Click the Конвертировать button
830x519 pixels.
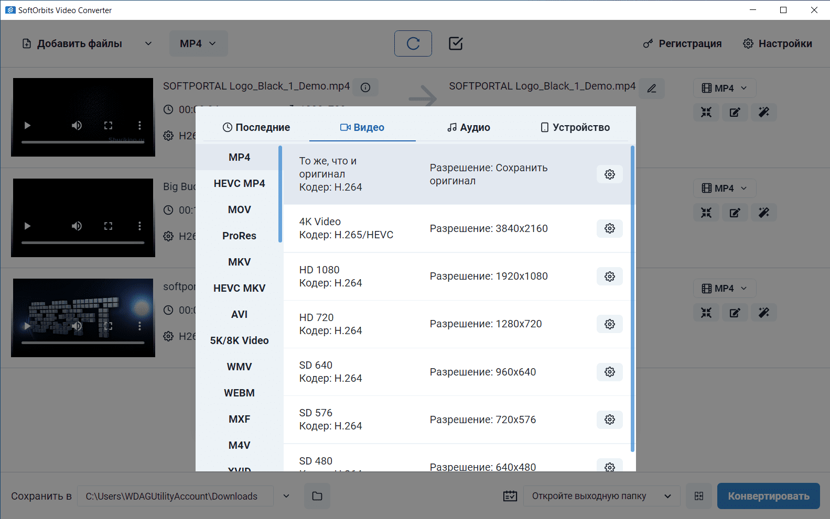point(768,496)
